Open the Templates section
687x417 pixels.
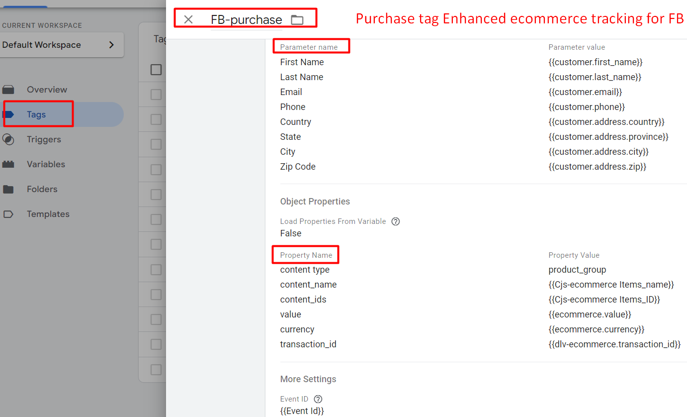[48, 214]
